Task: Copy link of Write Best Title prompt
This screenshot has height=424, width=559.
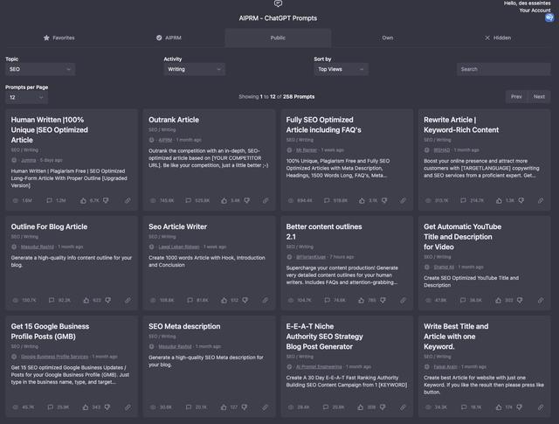Action: (541, 407)
